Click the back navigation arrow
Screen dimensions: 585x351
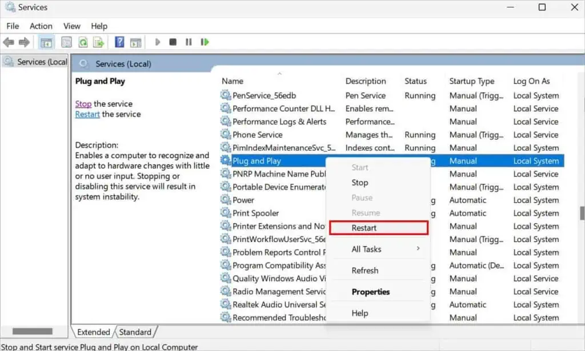[x=8, y=42]
